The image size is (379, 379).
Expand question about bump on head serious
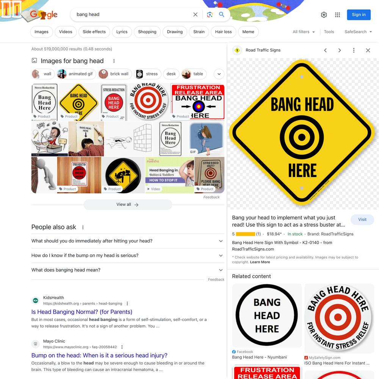pyautogui.click(x=127, y=255)
